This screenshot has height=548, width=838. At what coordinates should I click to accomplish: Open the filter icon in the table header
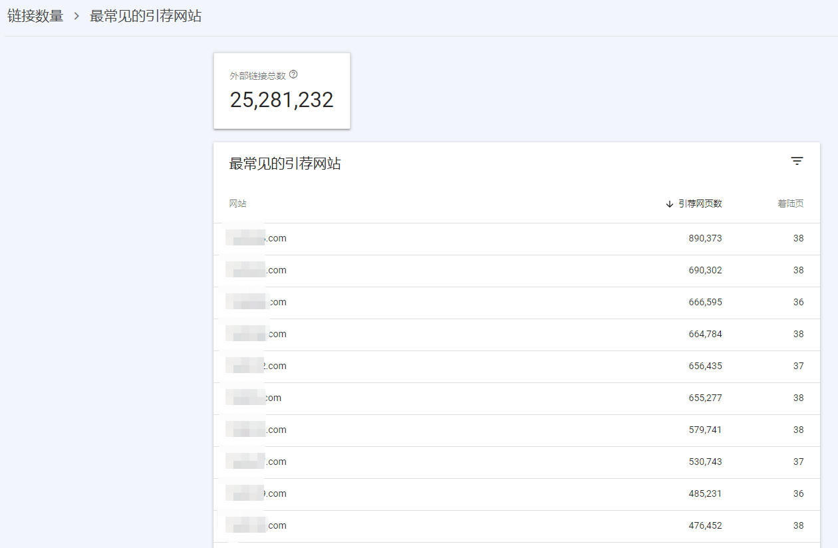[797, 161]
